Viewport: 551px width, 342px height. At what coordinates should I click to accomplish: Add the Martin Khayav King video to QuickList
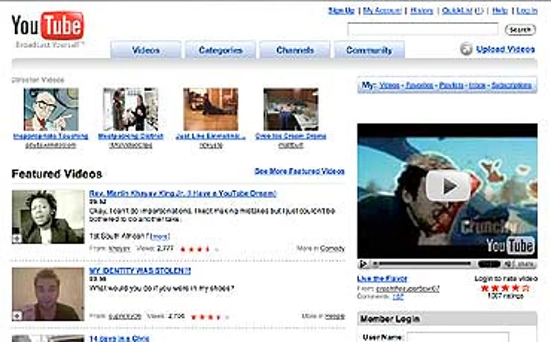(x=17, y=239)
